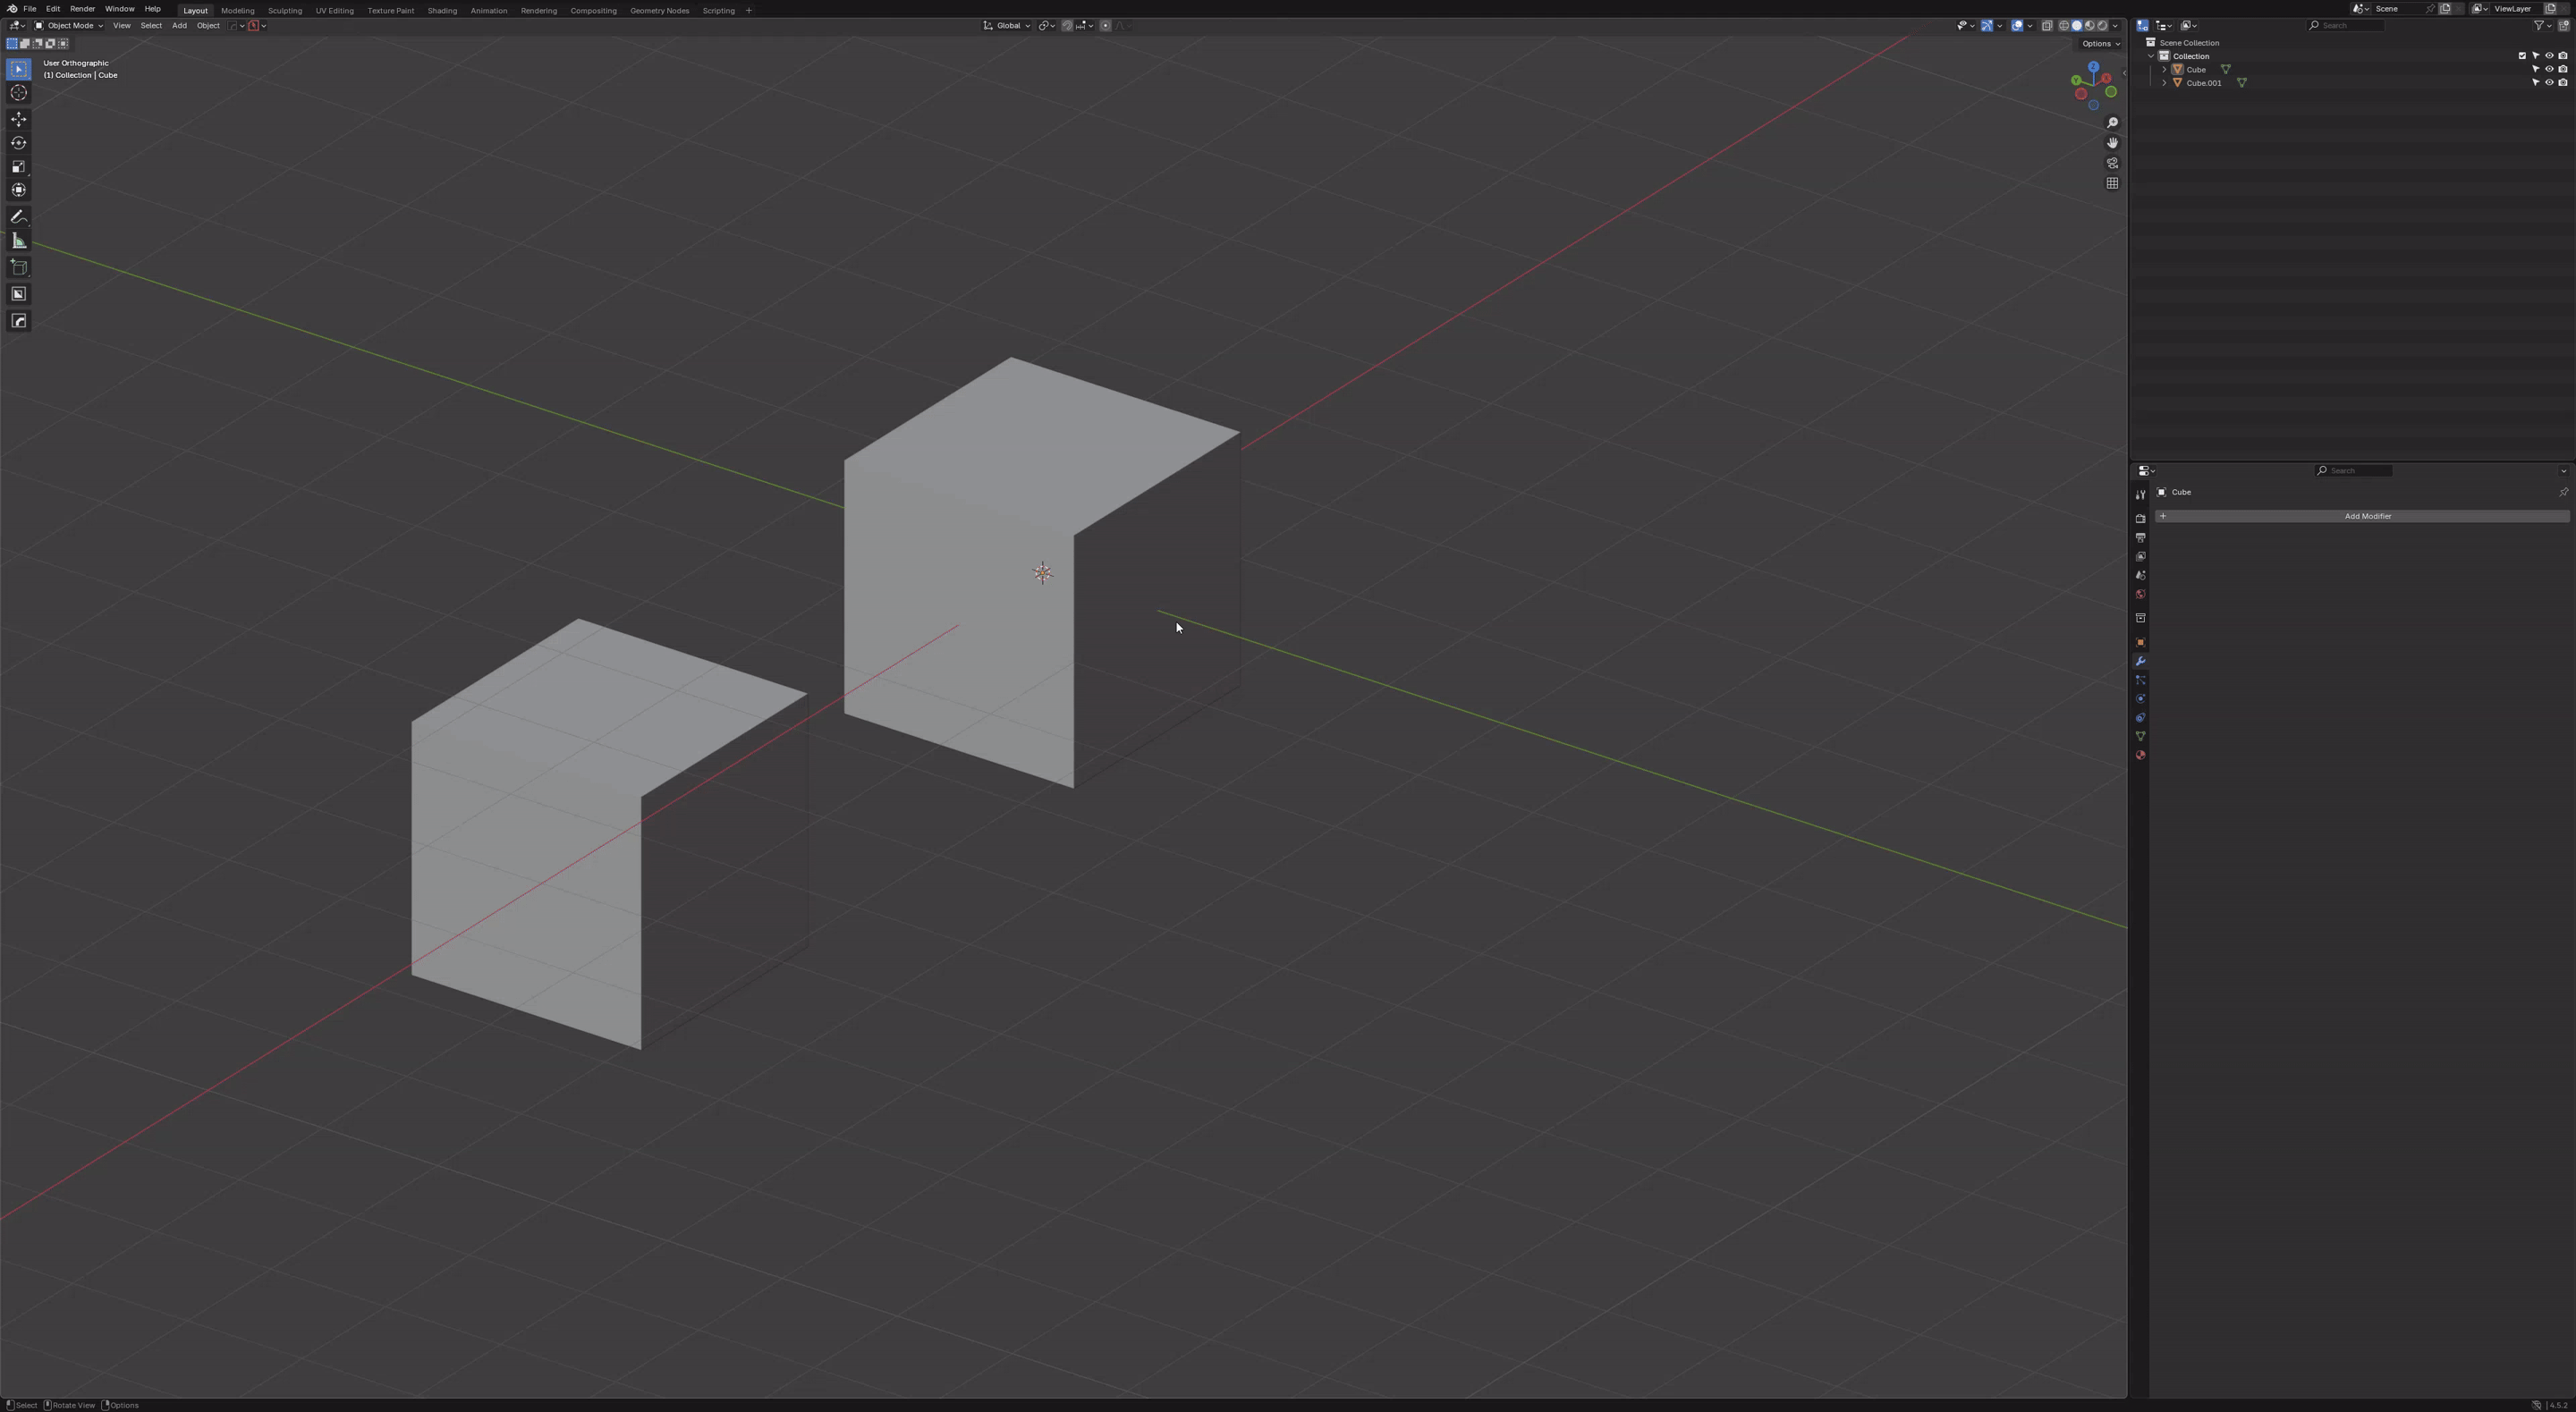Open the Output properties tab
Image resolution: width=2576 pixels, height=1412 pixels.
[x=2140, y=538]
